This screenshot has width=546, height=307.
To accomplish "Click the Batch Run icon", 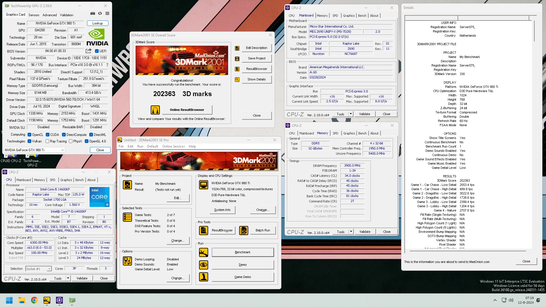I will click(x=244, y=231).
